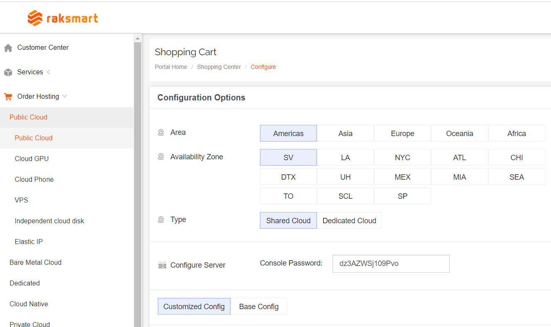Image resolution: width=551 pixels, height=327 pixels.
Task: Expand the Services chevron
Action: 48,72
